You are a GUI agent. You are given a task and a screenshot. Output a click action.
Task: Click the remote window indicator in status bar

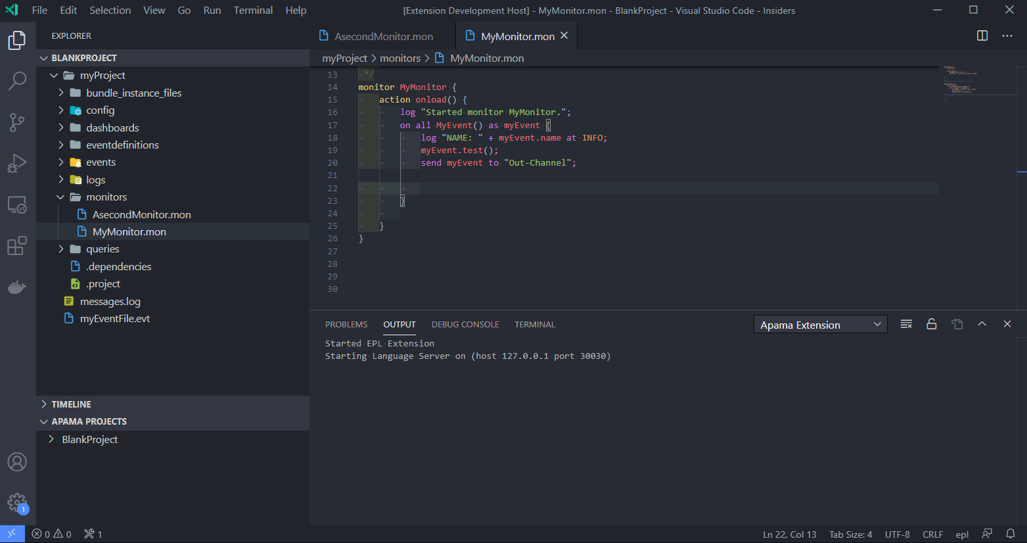click(12, 534)
